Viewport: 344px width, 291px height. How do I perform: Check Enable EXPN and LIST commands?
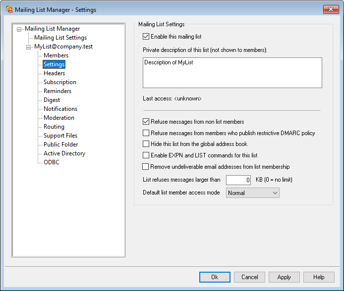(146, 155)
